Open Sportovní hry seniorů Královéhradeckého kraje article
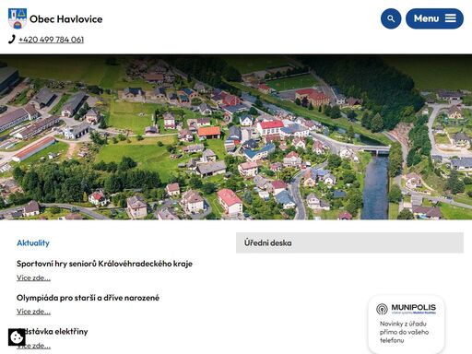This screenshot has width=472, height=354. pyautogui.click(x=104, y=264)
